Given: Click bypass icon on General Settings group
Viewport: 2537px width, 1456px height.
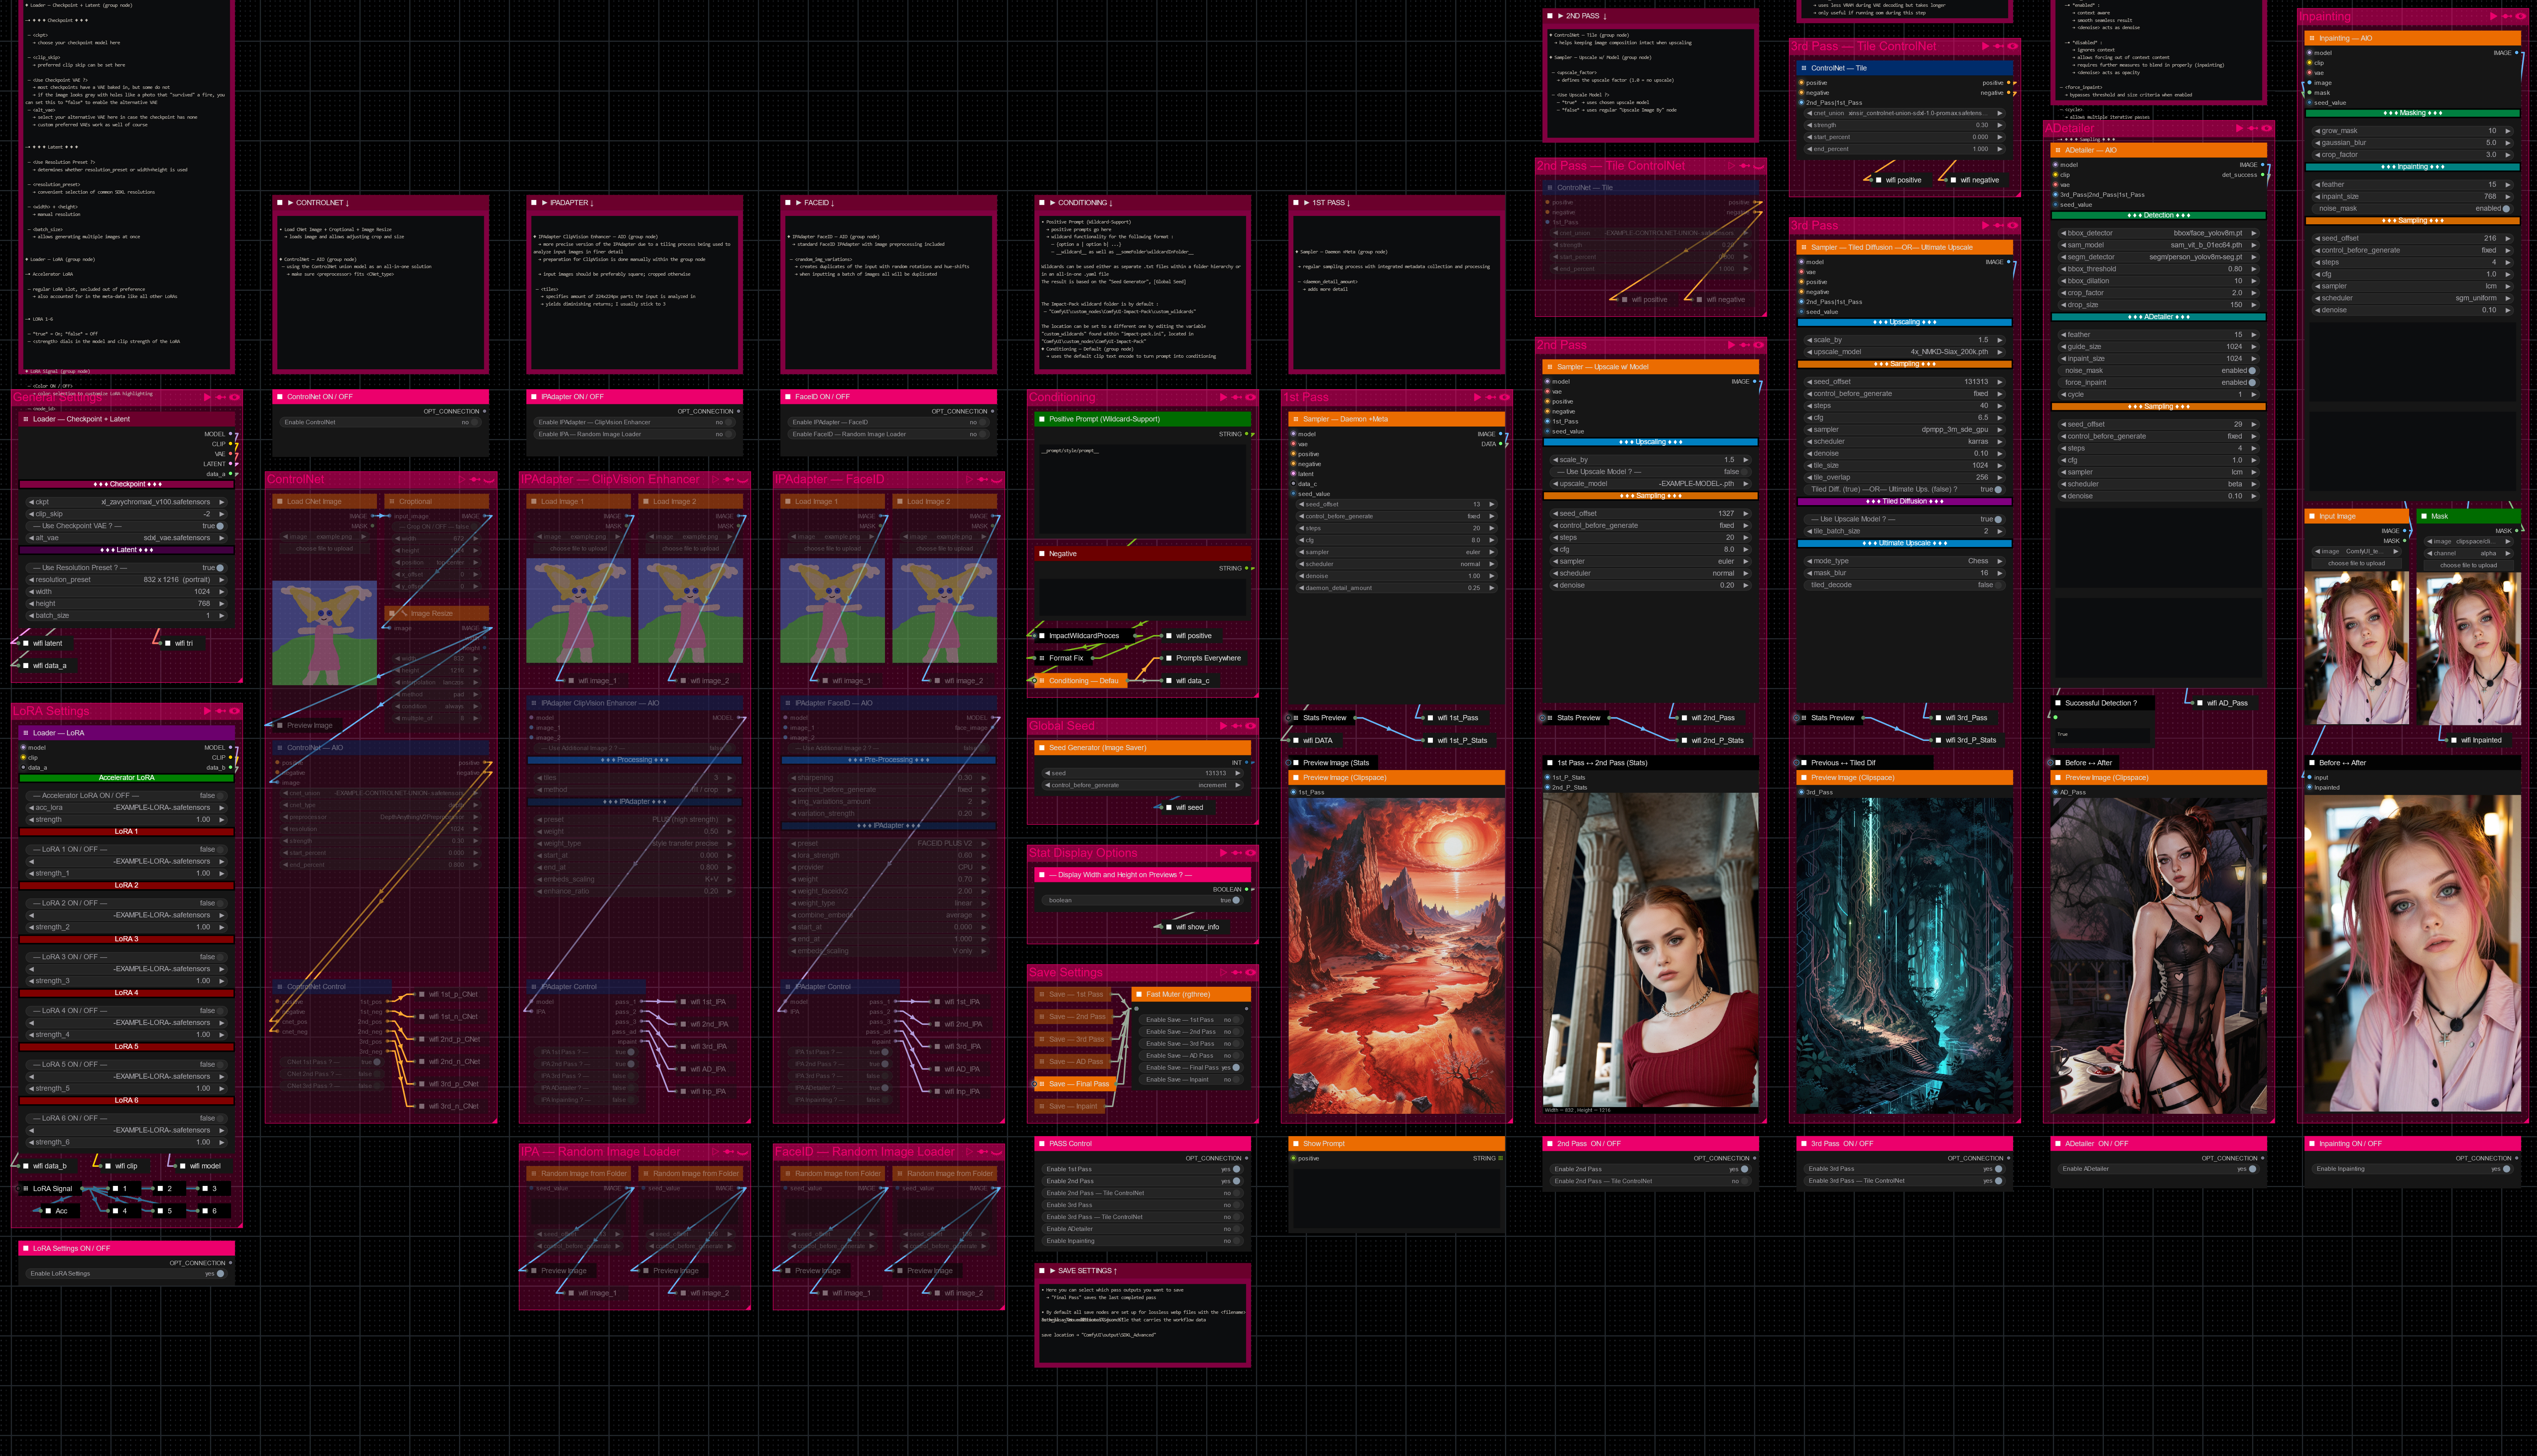Looking at the screenshot, I should (221, 397).
